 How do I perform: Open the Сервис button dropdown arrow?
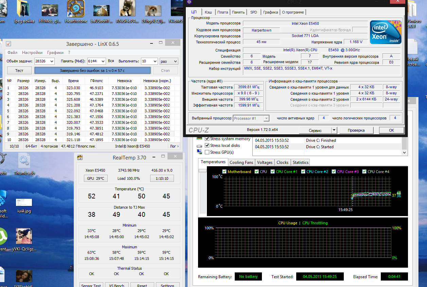tap(334, 130)
